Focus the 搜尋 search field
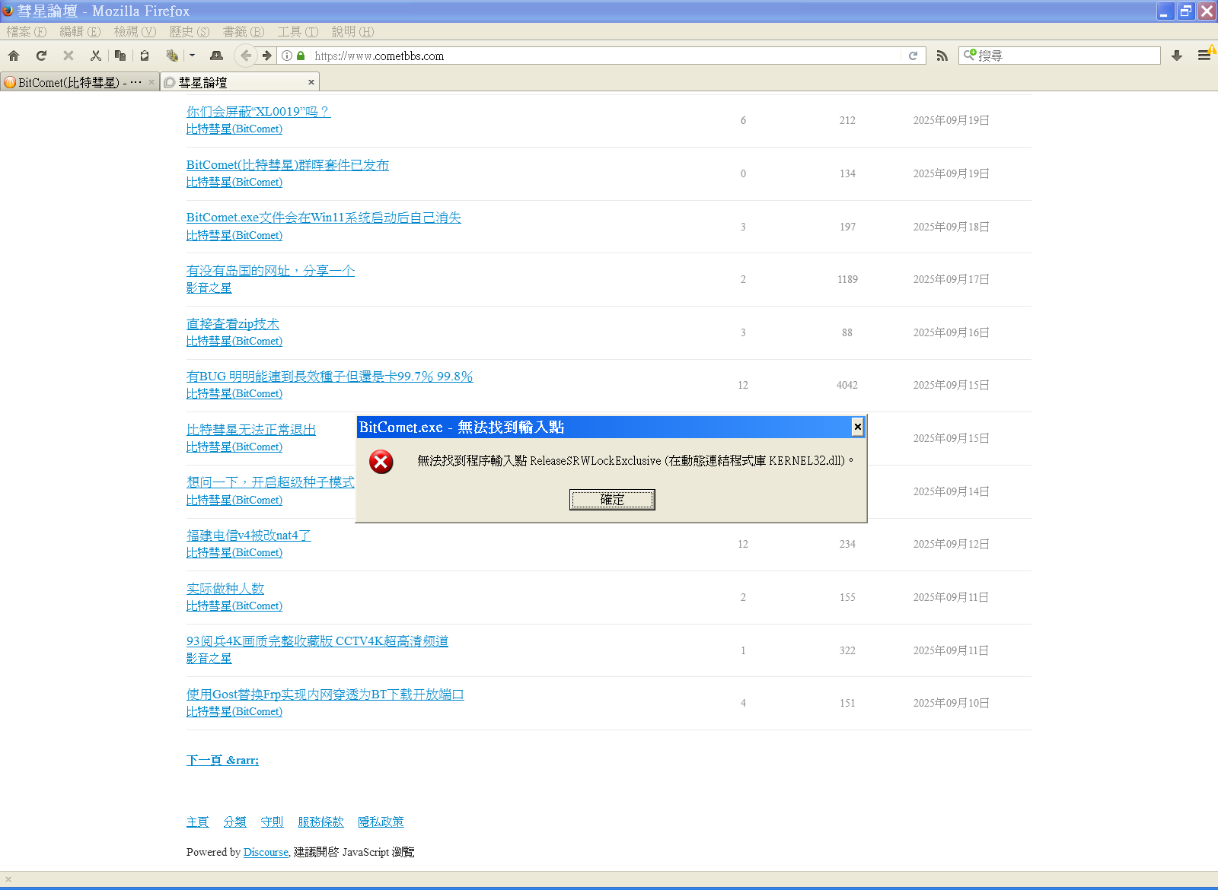The image size is (1218, 890). (x=1066, y=56)
